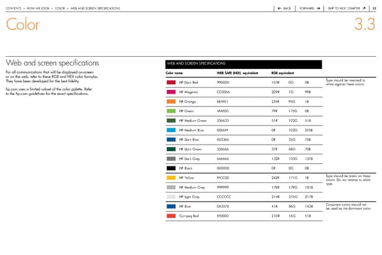Screen dimensions: 382x255
Task: Click the page number 32
Action: point(376,7)
